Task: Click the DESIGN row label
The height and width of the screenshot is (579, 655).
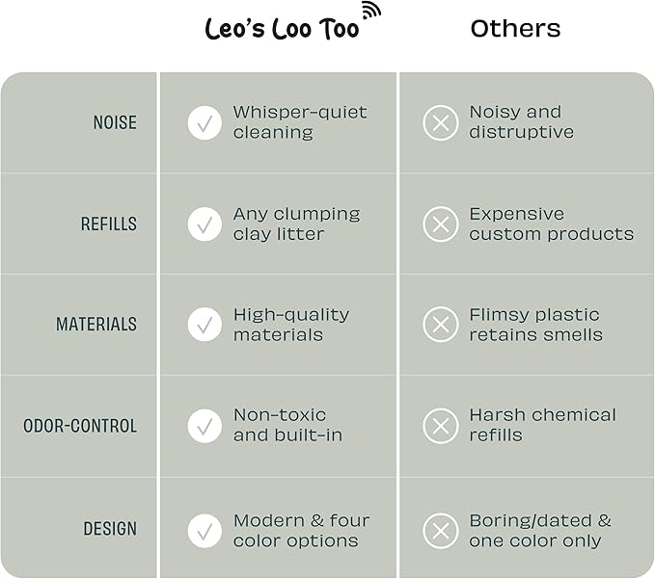Action: pos(110,529)
